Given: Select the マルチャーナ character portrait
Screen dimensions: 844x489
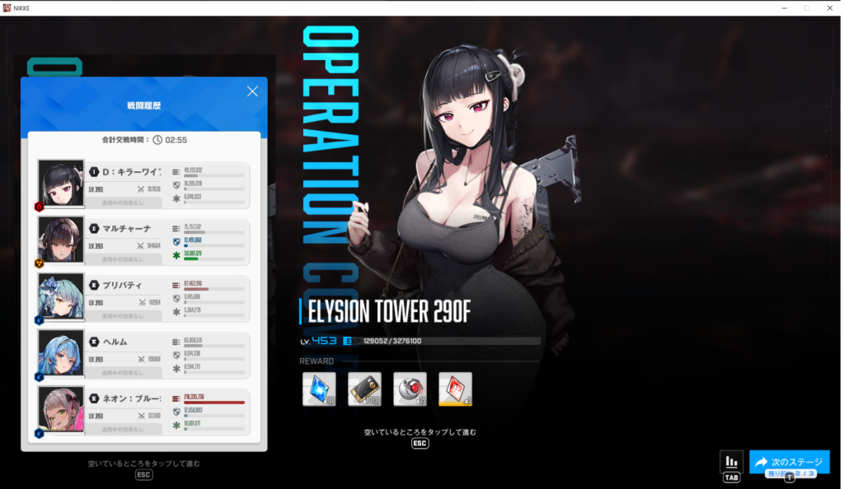Looking at the screenshot, I should point(61,239).
